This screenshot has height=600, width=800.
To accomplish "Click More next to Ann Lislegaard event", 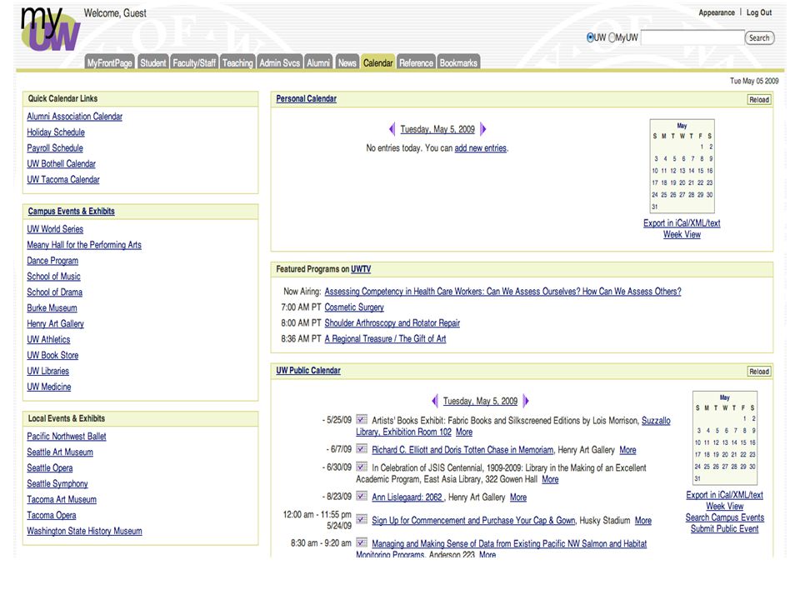I will click(517, 497).
